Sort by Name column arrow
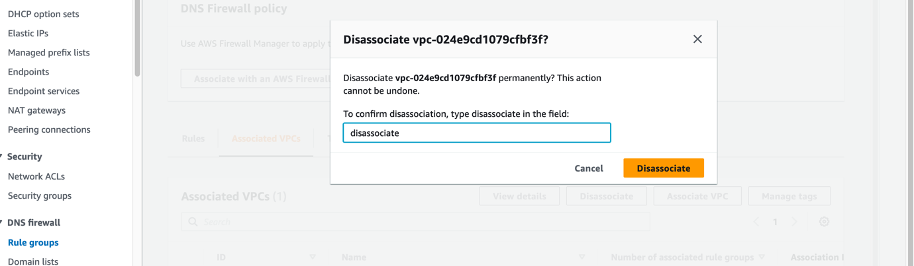 (582, 257)
